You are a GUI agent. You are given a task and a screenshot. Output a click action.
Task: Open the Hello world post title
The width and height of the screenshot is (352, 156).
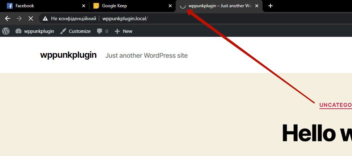[317, 133]
